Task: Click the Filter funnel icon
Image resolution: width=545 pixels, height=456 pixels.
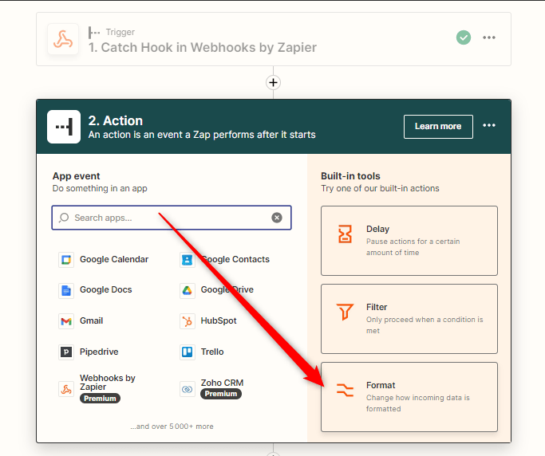Action: click(345, 312)
